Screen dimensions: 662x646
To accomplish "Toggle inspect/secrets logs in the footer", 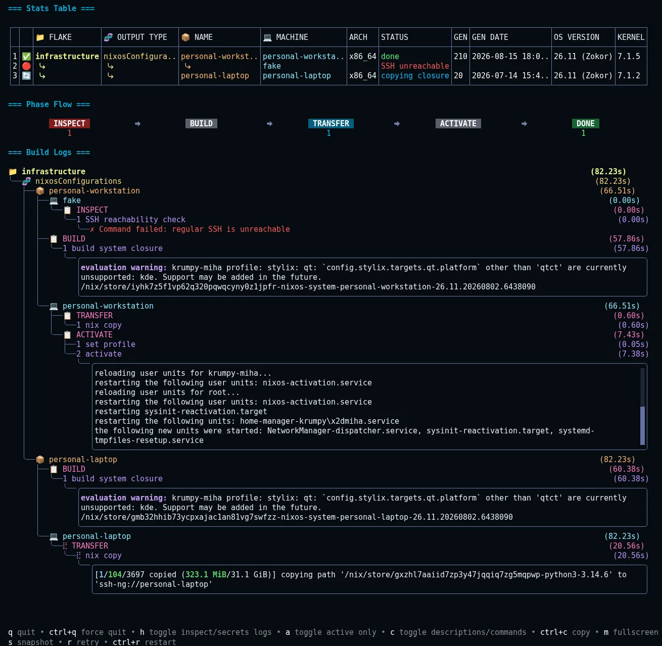I will tap(206, 632).
